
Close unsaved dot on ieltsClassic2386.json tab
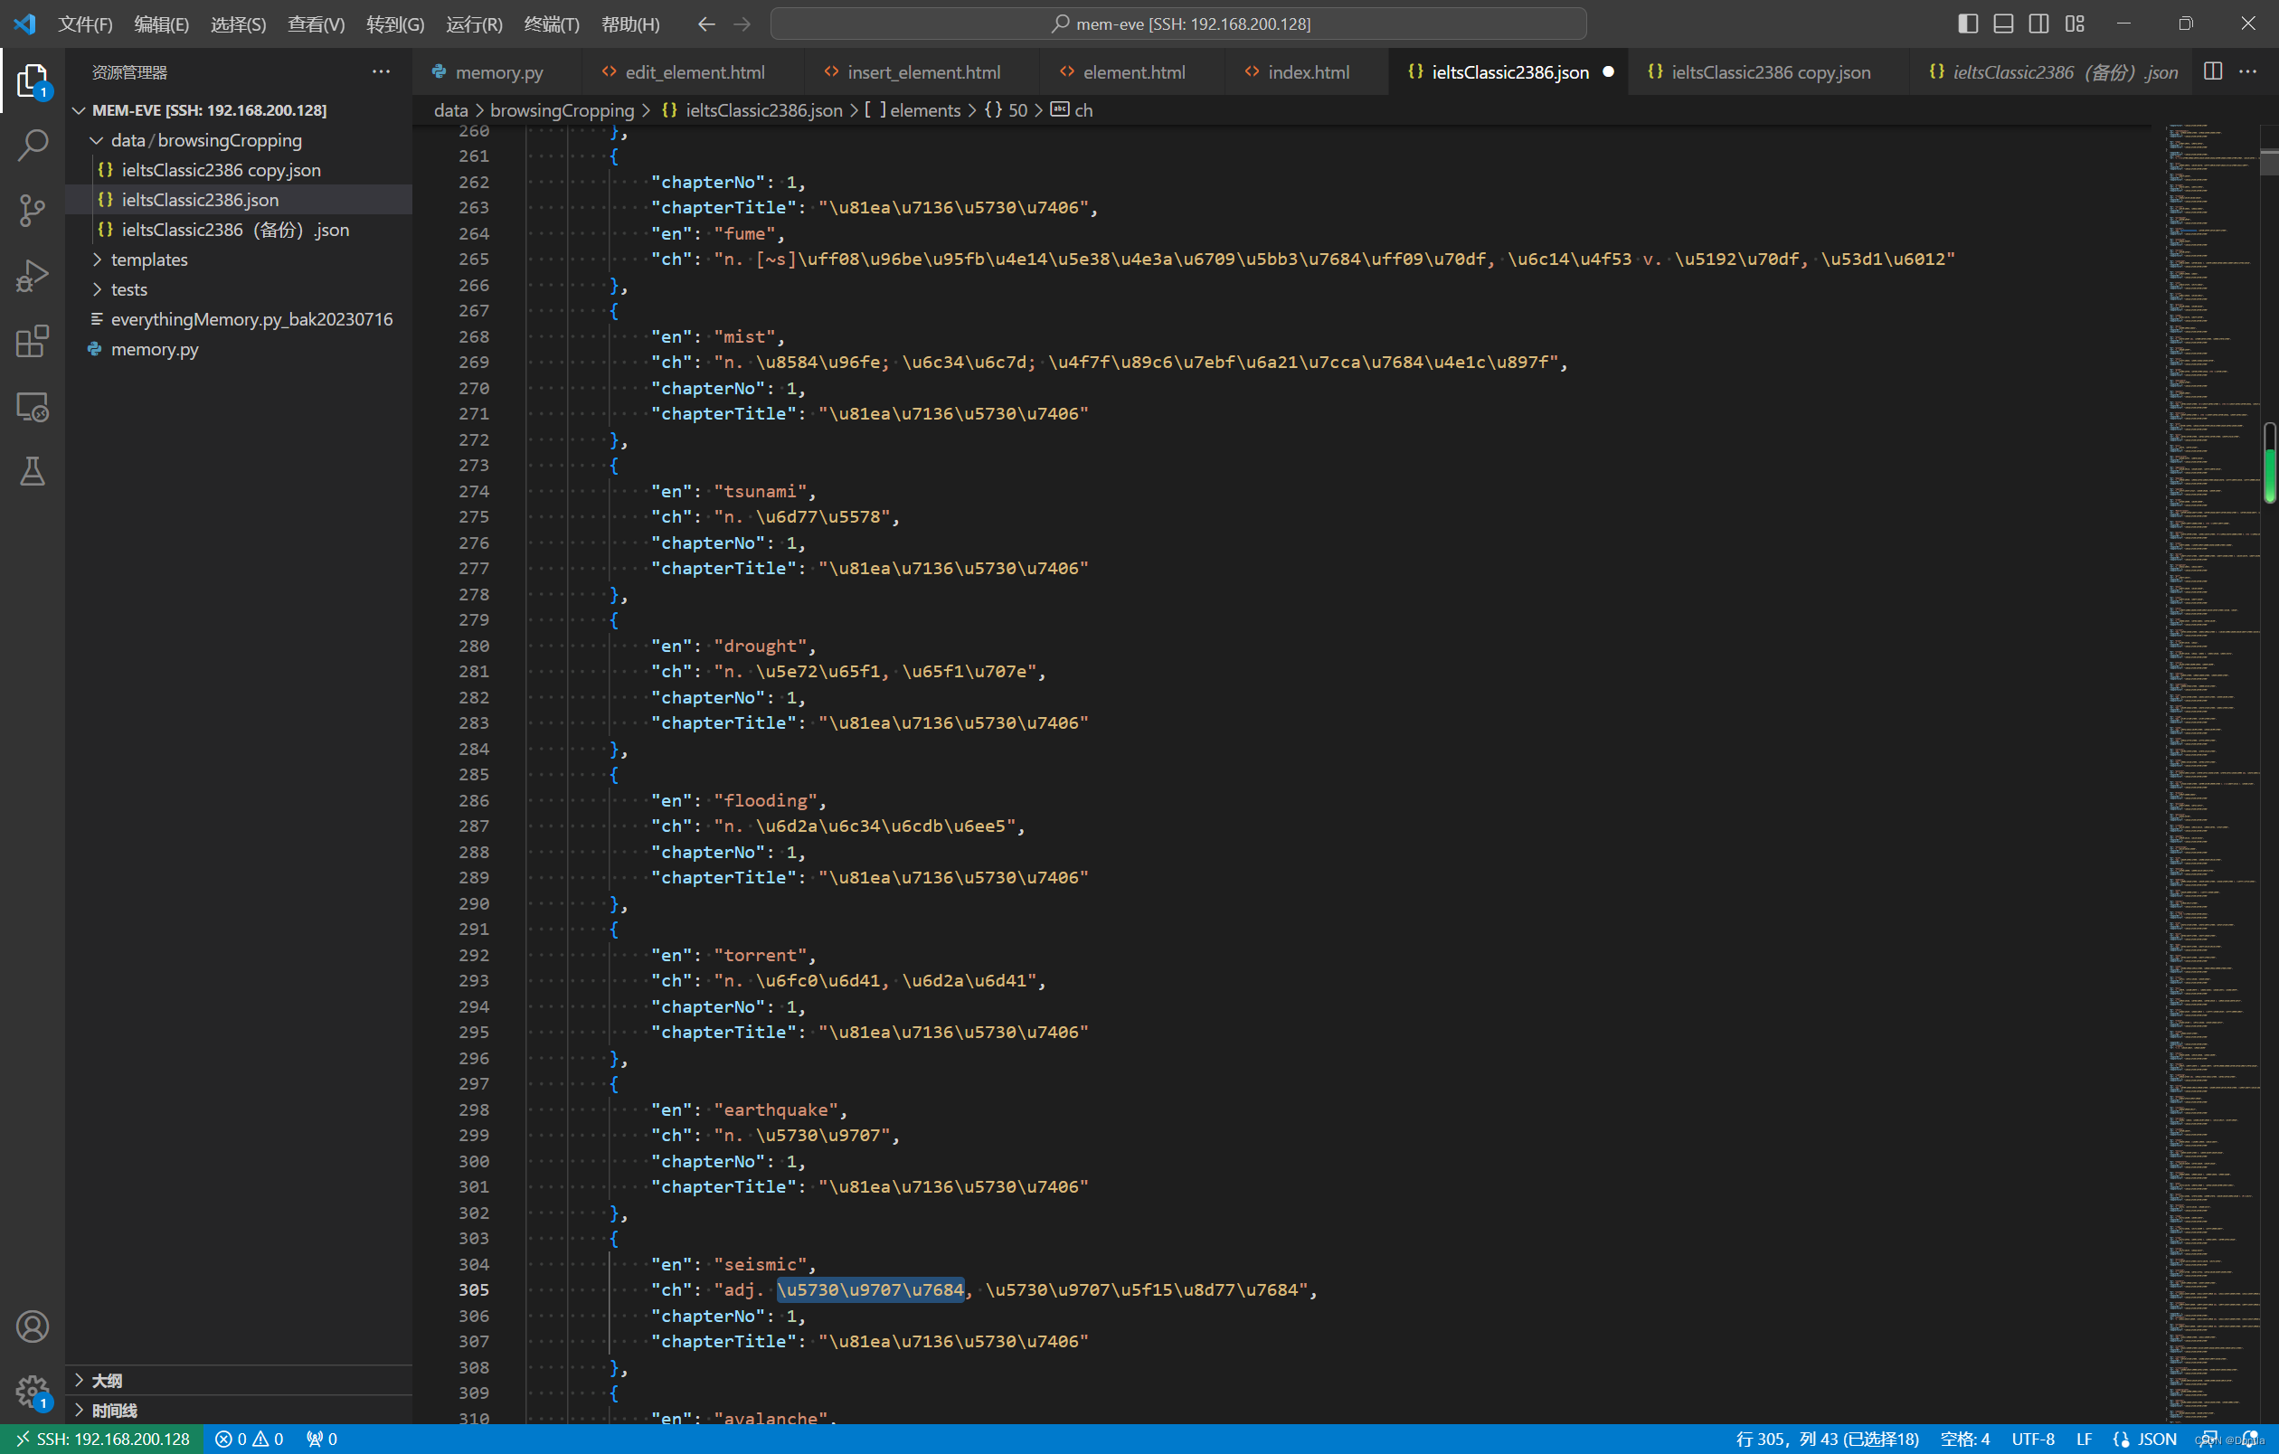(1608, 72)
